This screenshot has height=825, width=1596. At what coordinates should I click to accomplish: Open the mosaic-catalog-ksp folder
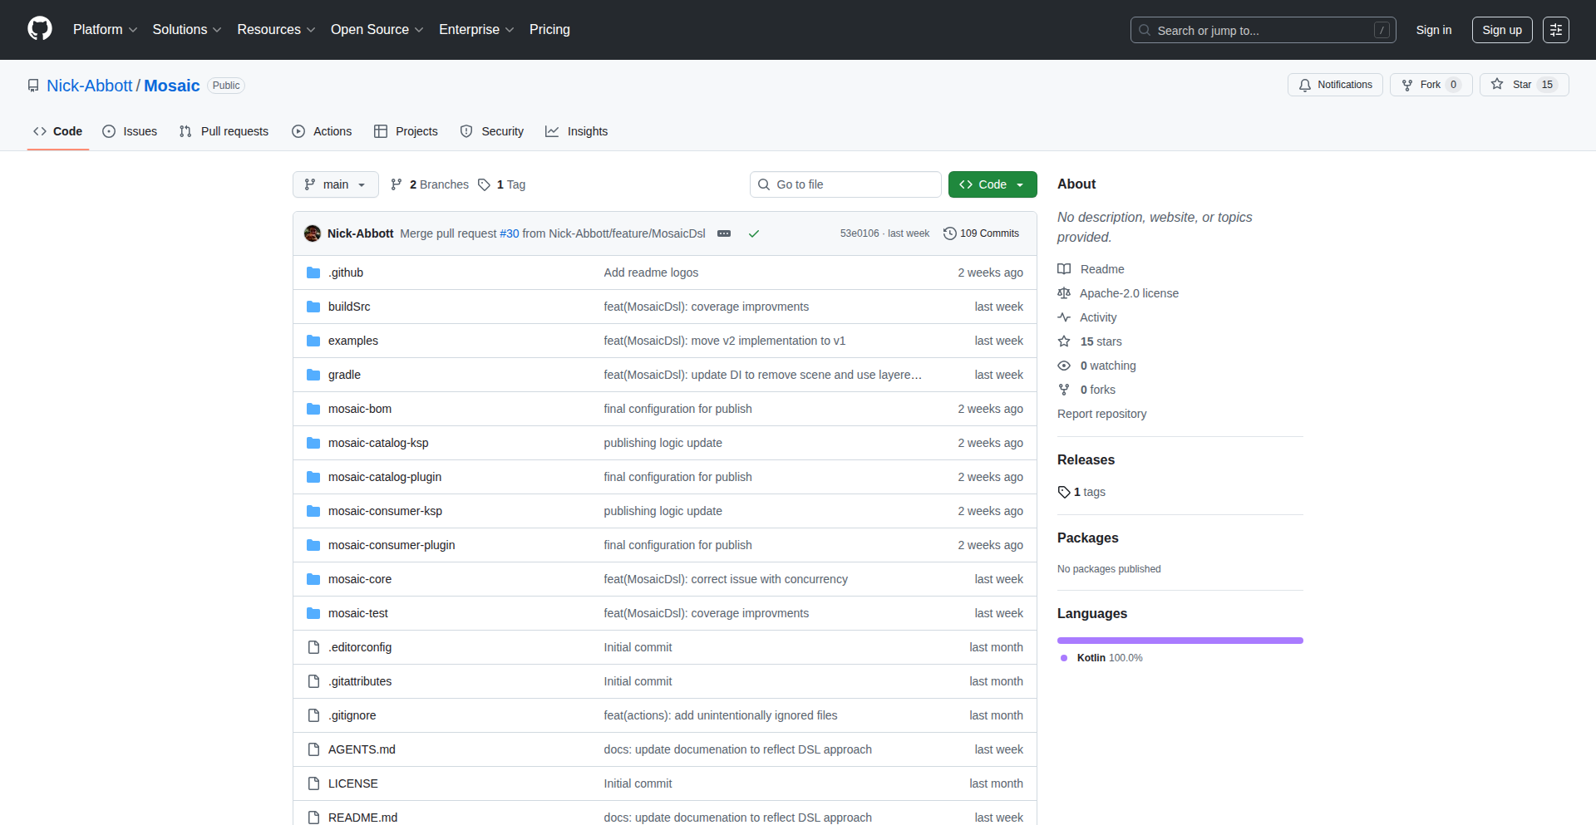(378, 443)
